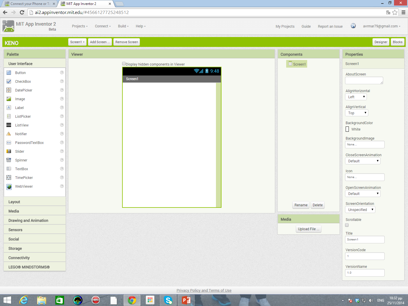Open Report an Issue link
The width and height of the screenshot is (408, 306).
[330, 26]
